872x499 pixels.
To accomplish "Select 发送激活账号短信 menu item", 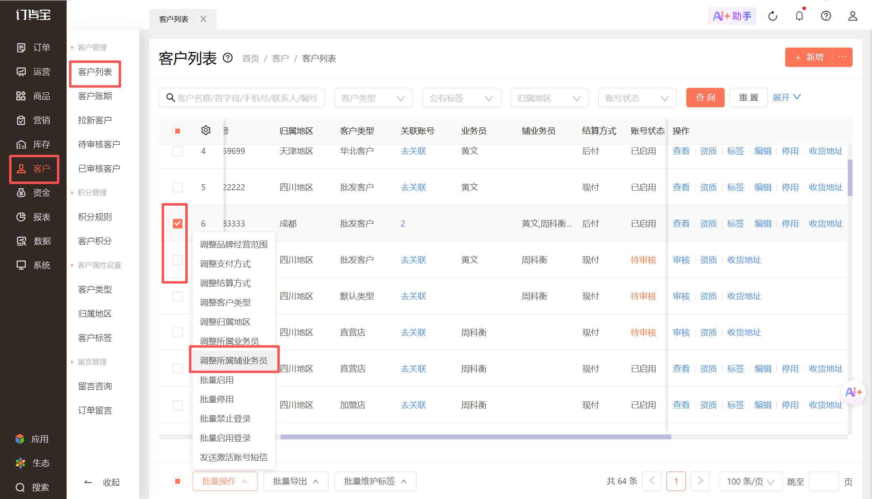I will click(234, 457).
